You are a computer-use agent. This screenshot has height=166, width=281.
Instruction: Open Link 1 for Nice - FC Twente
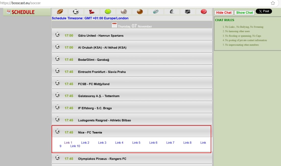click(x=68, y=143)
